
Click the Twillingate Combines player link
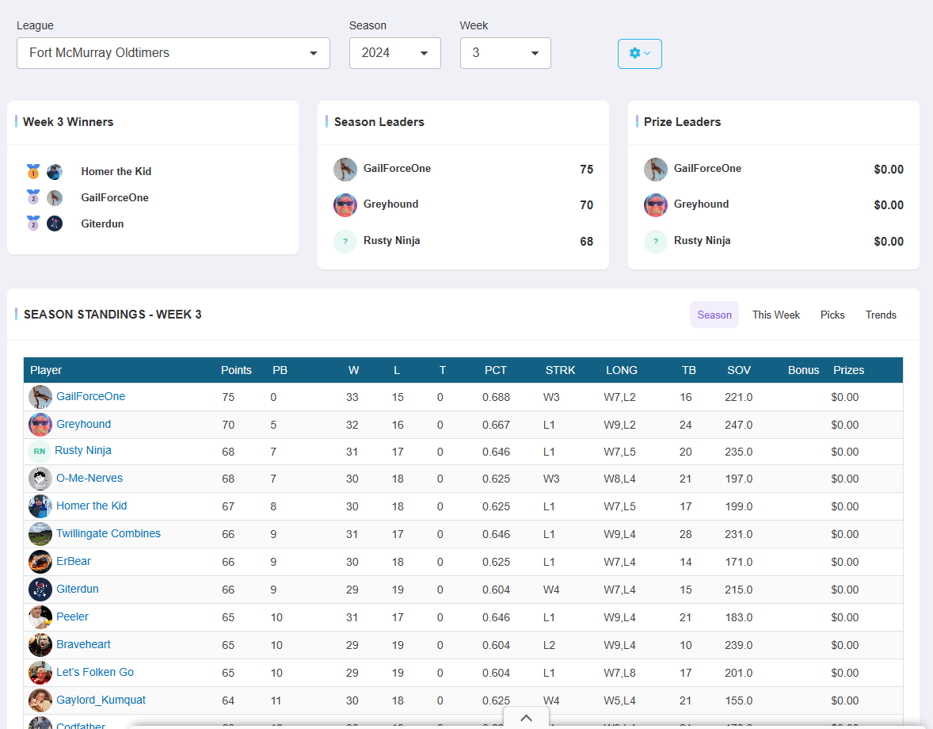coord(108,533)
